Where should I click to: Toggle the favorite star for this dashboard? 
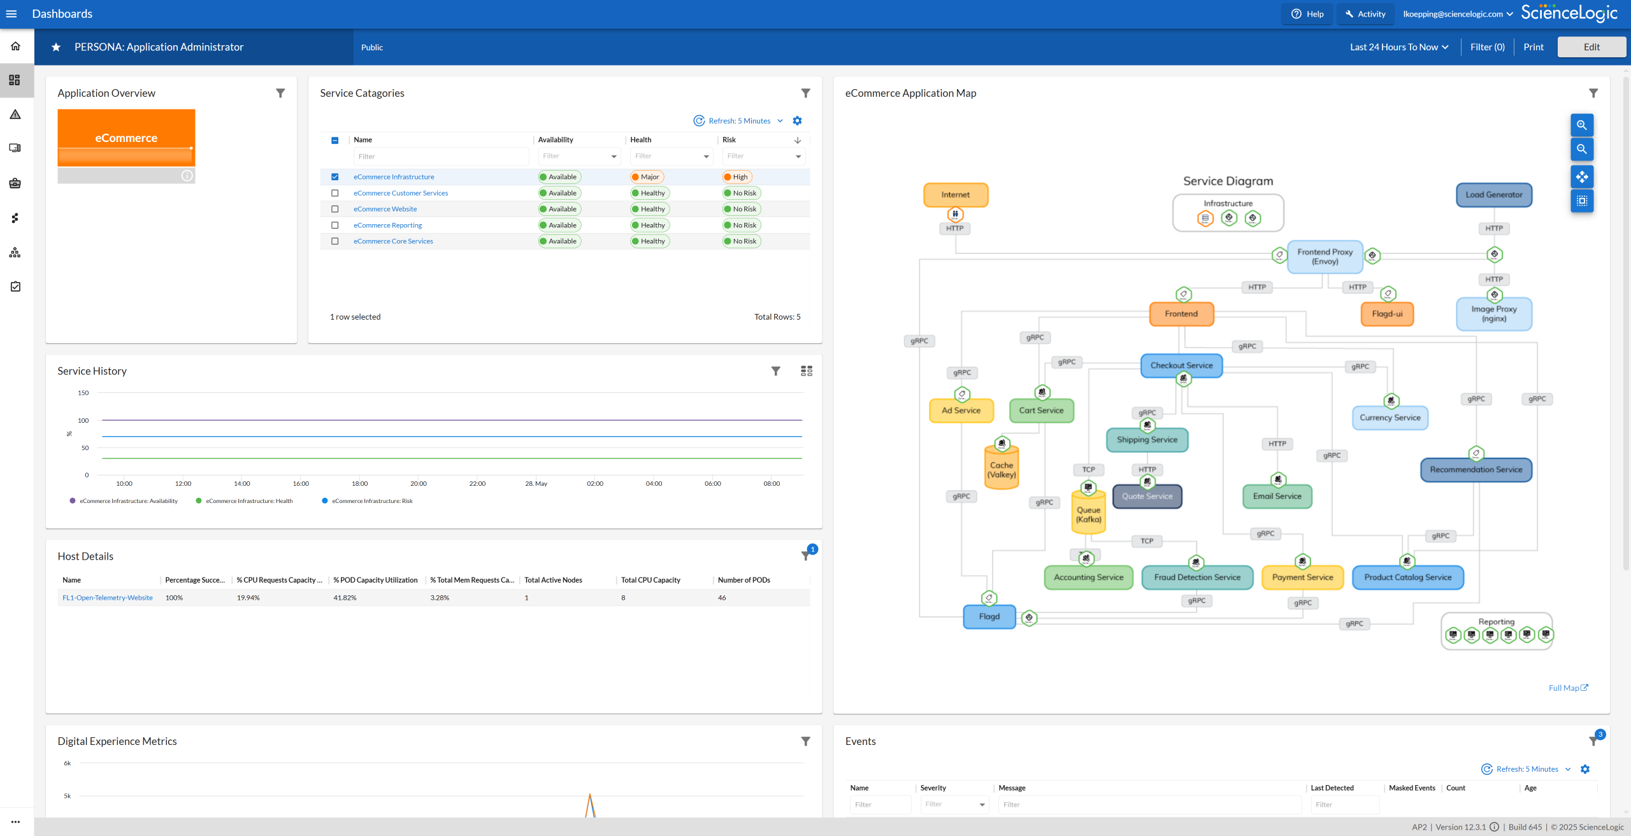click(x=56, y=47)
